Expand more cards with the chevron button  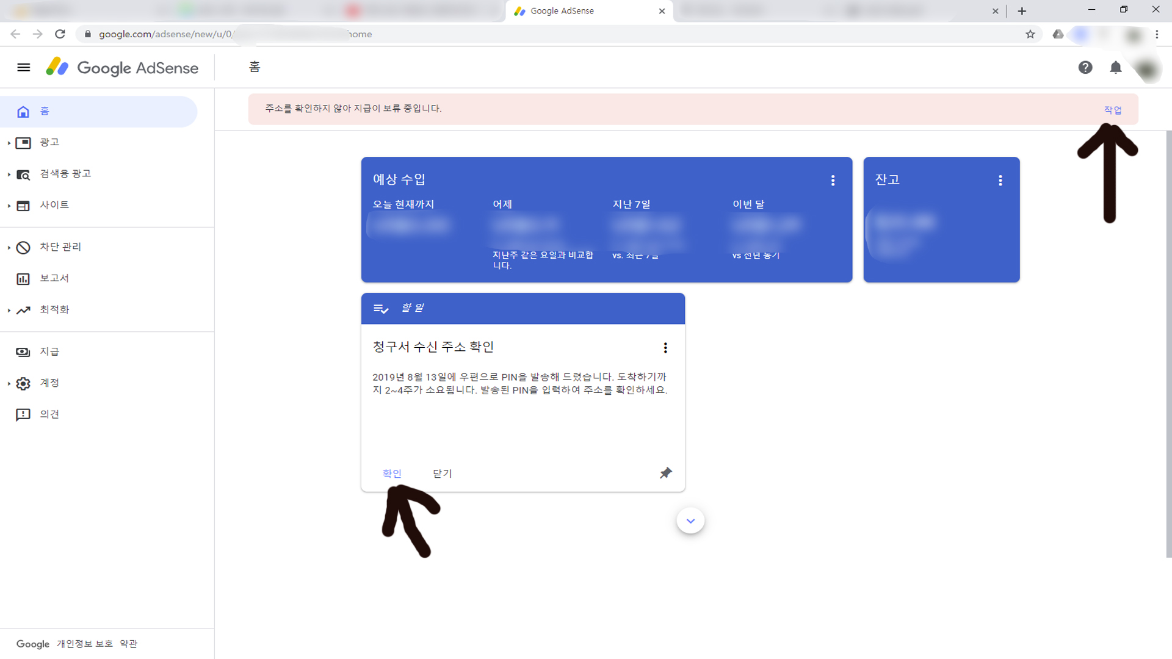690,520
